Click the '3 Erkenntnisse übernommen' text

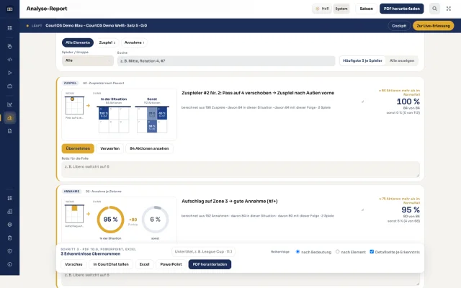[x=91, y=253]
